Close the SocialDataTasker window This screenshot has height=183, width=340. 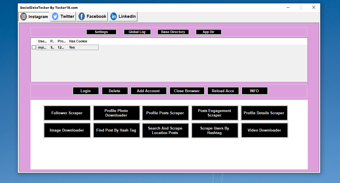click(x=314, y=8)
